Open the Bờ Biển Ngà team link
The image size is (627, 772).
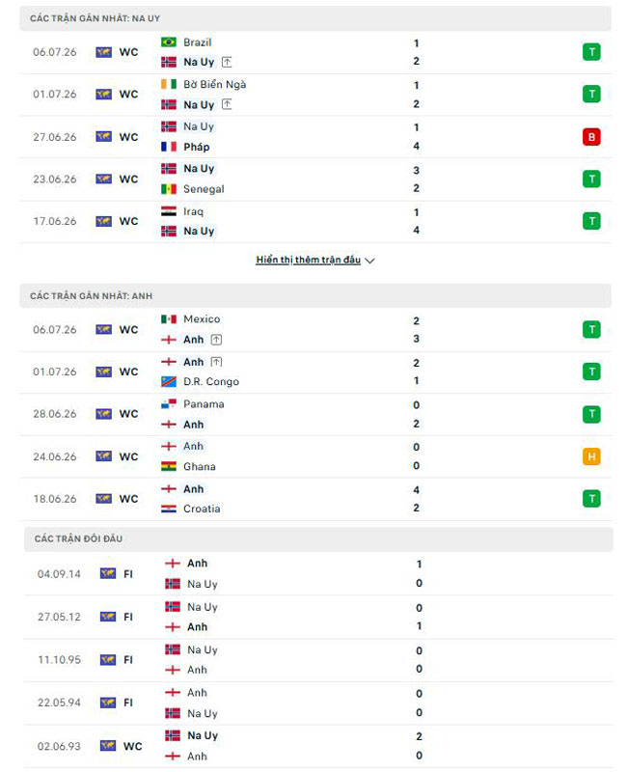[x=214, y=85]
